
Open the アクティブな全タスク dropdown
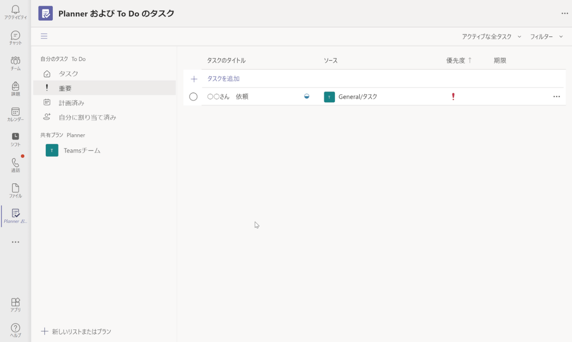pyautogui.click(x=491, y=37)
